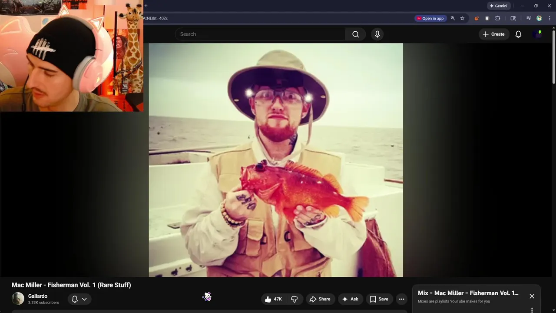The width and height of the screenshot is (556, 313).
Task: Open the zoom magnifier in address bar
Action: pyautogui.click(x=453, y=18)
